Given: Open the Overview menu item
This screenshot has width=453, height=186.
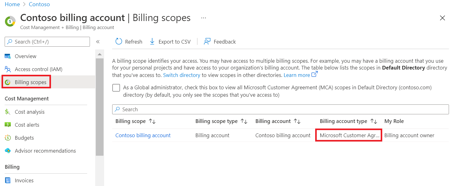Looking at the screenshot, I should pyautogui.click(x=25, y=56).
